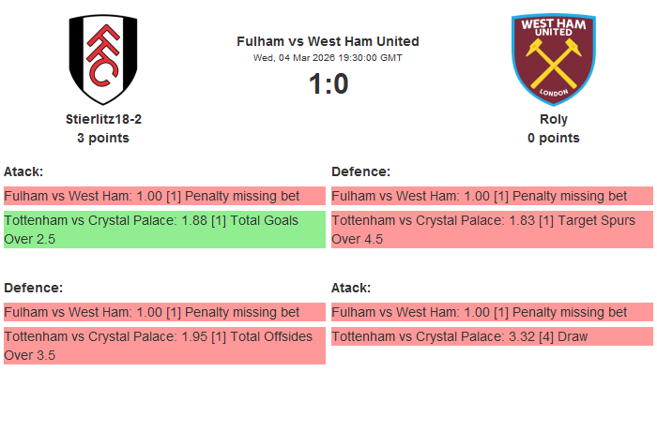This screenshot has width=657, height=431.
Task: Select the Total Offsides Over 3.5 bet
Action: pos(164,346)
